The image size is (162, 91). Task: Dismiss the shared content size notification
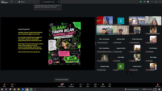click(60, 6)
